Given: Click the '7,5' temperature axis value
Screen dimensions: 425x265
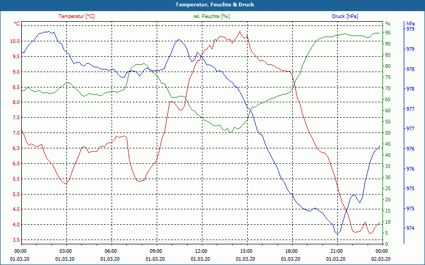Looking at the screenshot, I should (x=16, y=118).
